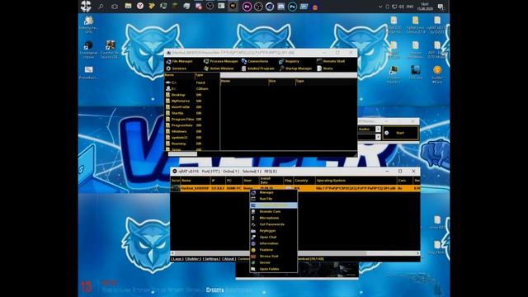The image size is (528, 297).
Task: Choose Server in context menu
Action: [x=273, y=263]
